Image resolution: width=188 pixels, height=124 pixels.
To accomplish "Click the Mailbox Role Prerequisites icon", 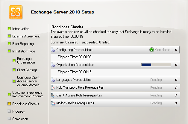I will tap(53, 103).
